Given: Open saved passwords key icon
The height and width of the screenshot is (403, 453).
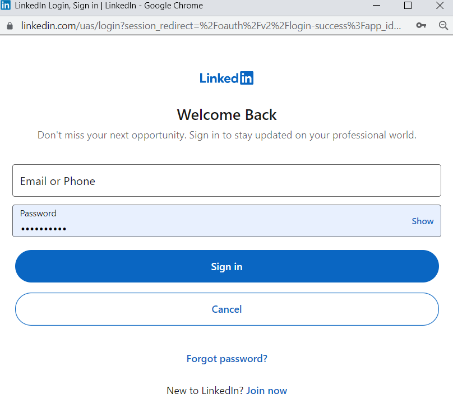Looking at the screenshot, I should tap(421, 25).
